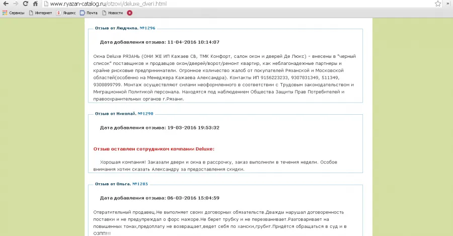Screen dimensions: 453x236
Task: Open review link №1296
Action: pos(147,28)
